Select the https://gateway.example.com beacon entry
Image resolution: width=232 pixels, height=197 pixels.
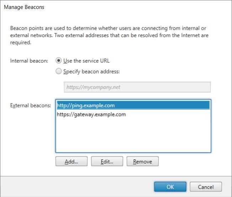coord(133,114)
